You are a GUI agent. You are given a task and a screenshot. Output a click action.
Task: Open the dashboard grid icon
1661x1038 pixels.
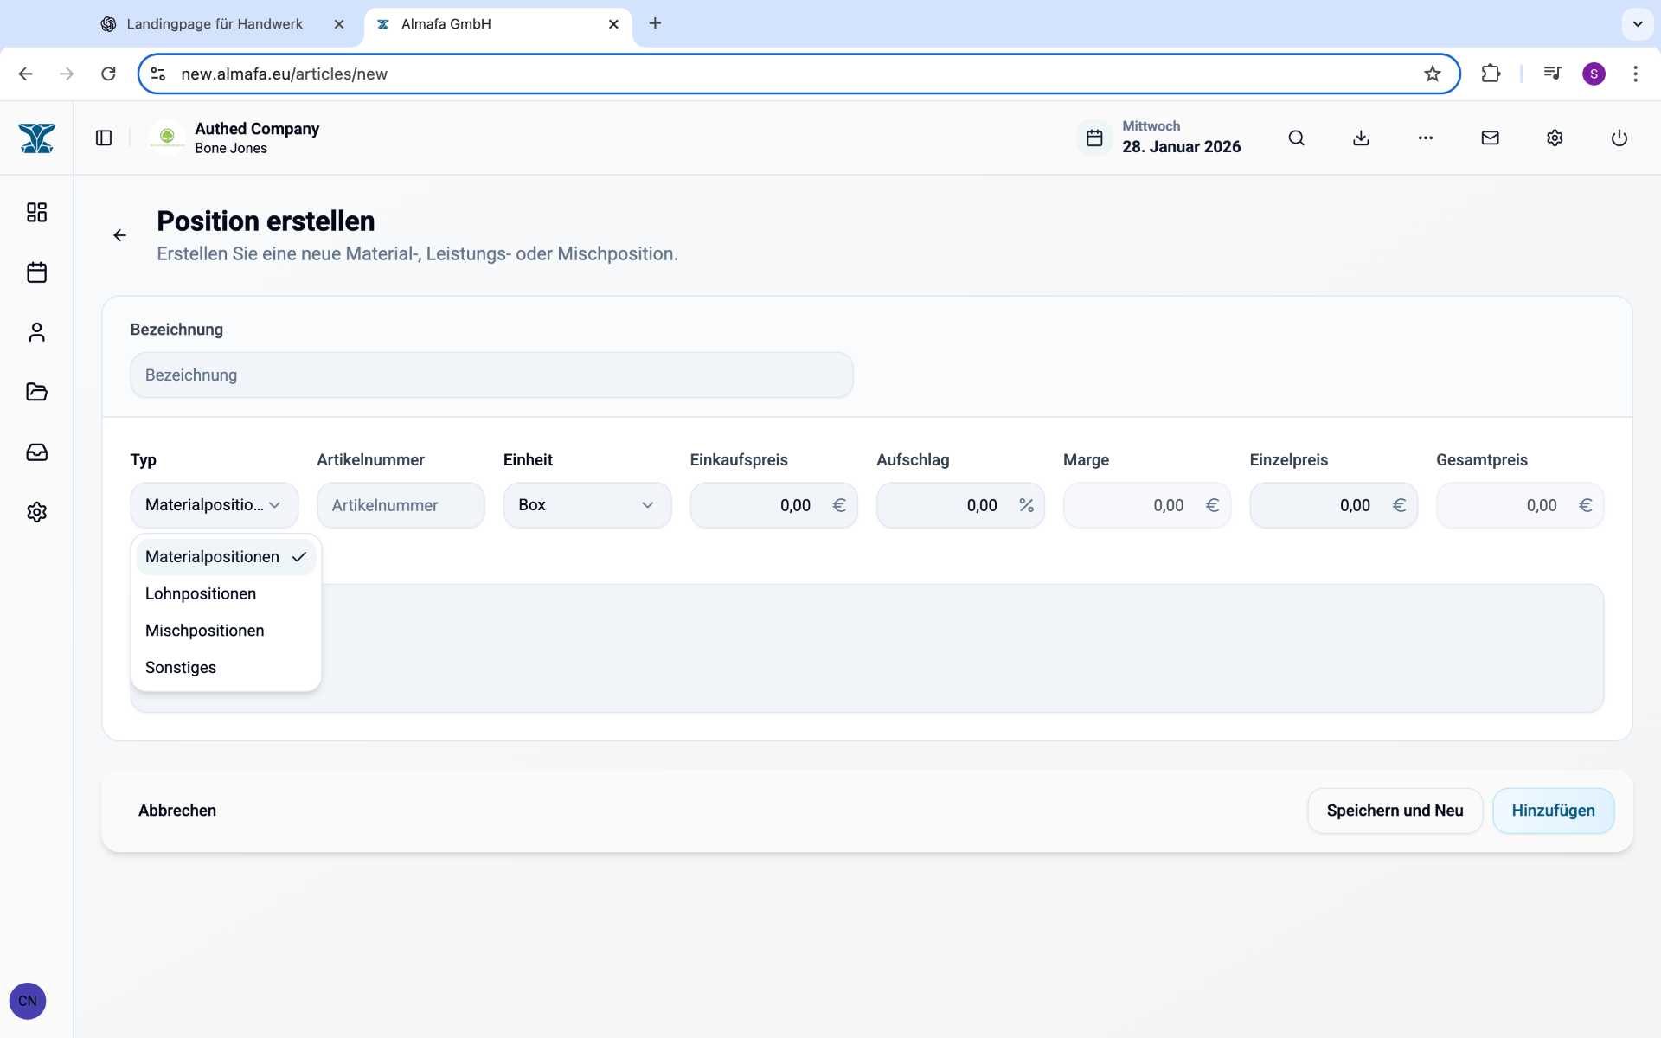(x=36, y=213)
